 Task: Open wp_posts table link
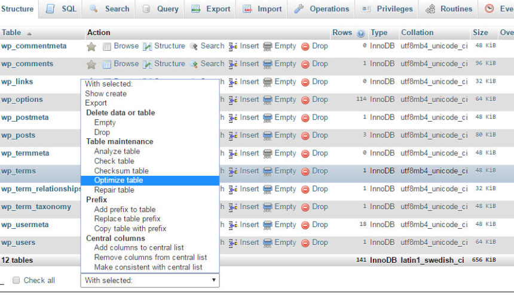[18, 135]
